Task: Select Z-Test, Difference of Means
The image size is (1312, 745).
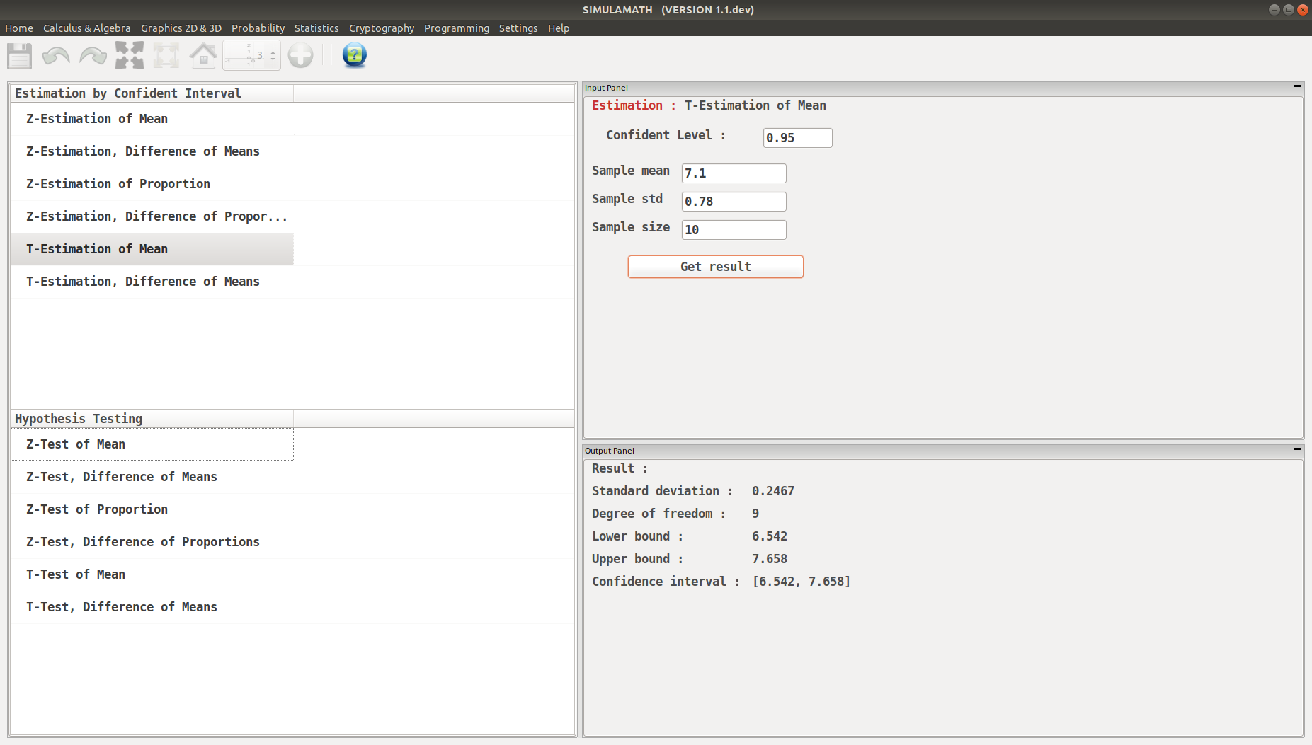Action: 152,477
